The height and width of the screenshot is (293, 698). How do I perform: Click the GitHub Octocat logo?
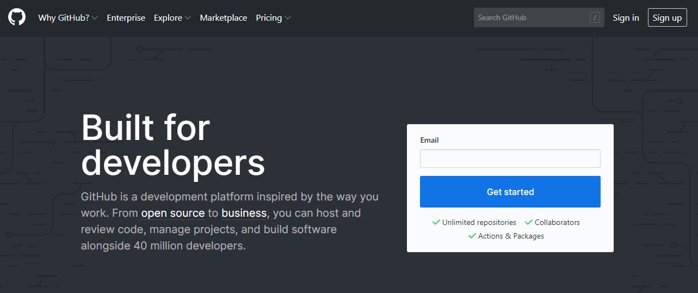point(17,17)
